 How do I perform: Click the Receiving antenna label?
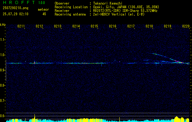(70, 14)
